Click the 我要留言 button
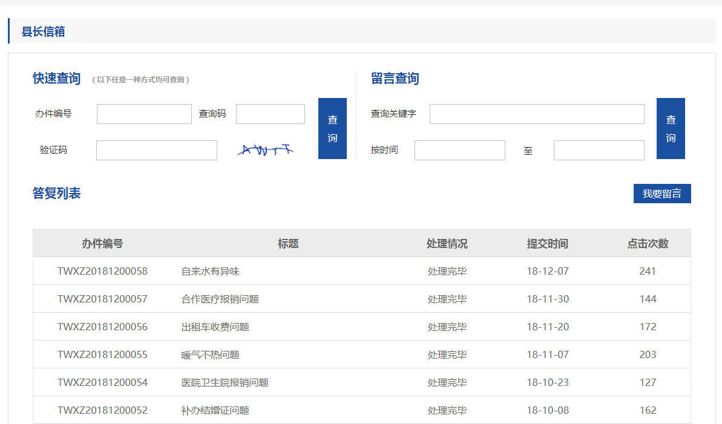The image size is (722, 424). tap(661, 194)
